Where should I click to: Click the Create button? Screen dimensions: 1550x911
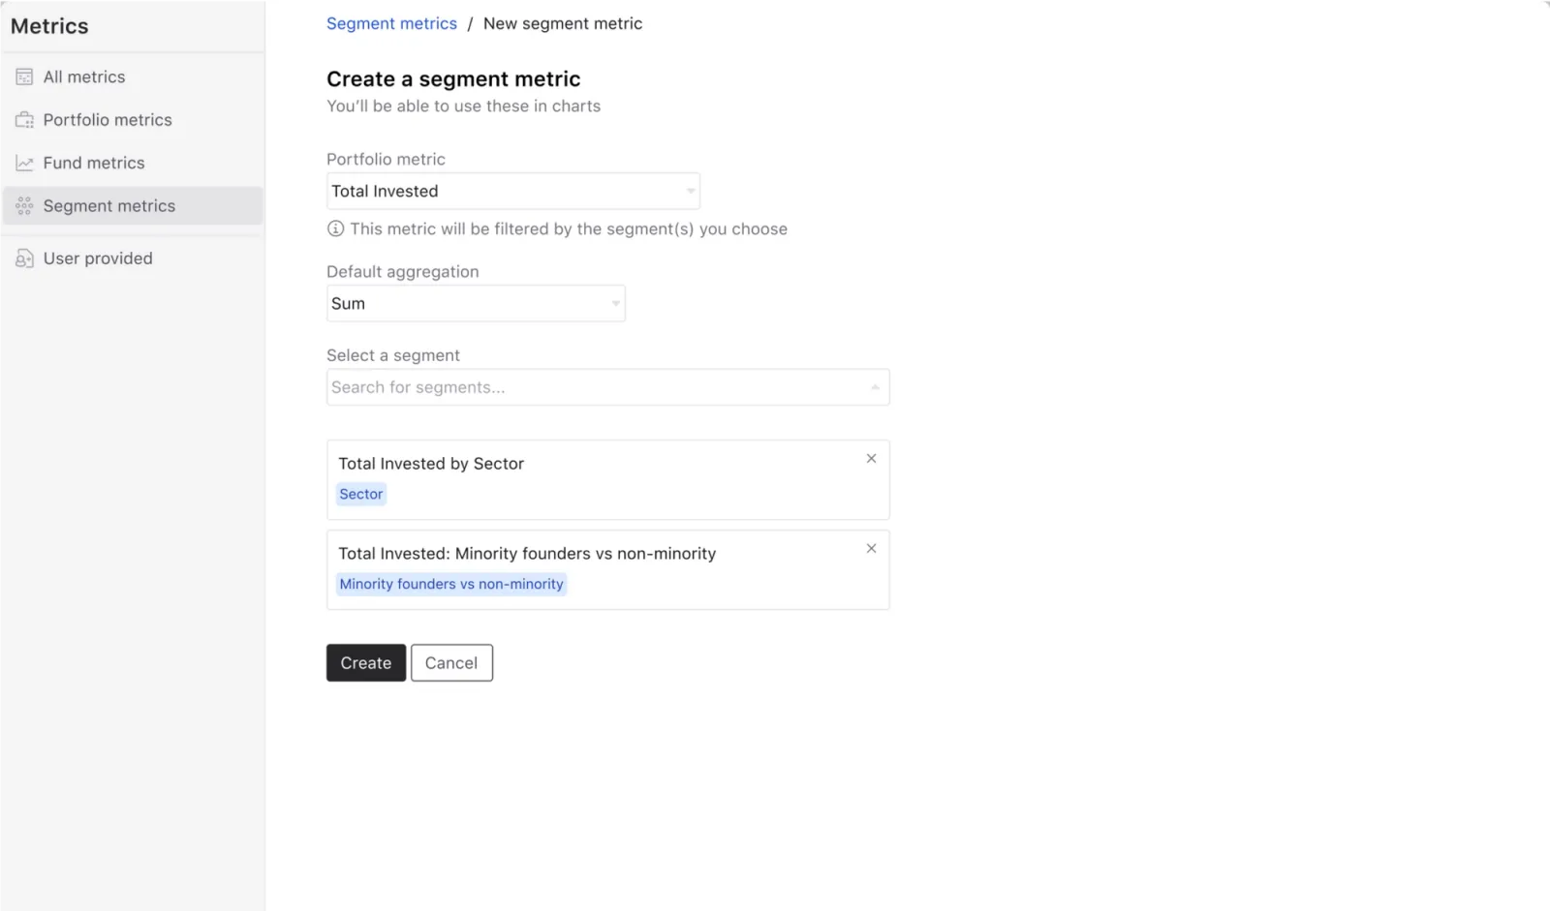click(365, 662)
